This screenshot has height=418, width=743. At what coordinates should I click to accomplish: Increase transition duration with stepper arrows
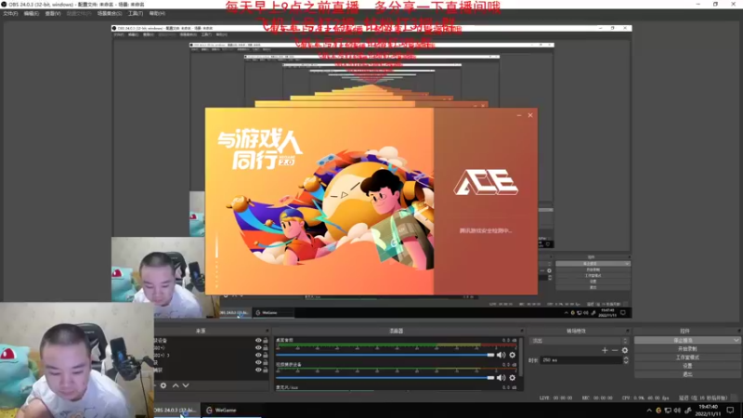click(626, 359)
